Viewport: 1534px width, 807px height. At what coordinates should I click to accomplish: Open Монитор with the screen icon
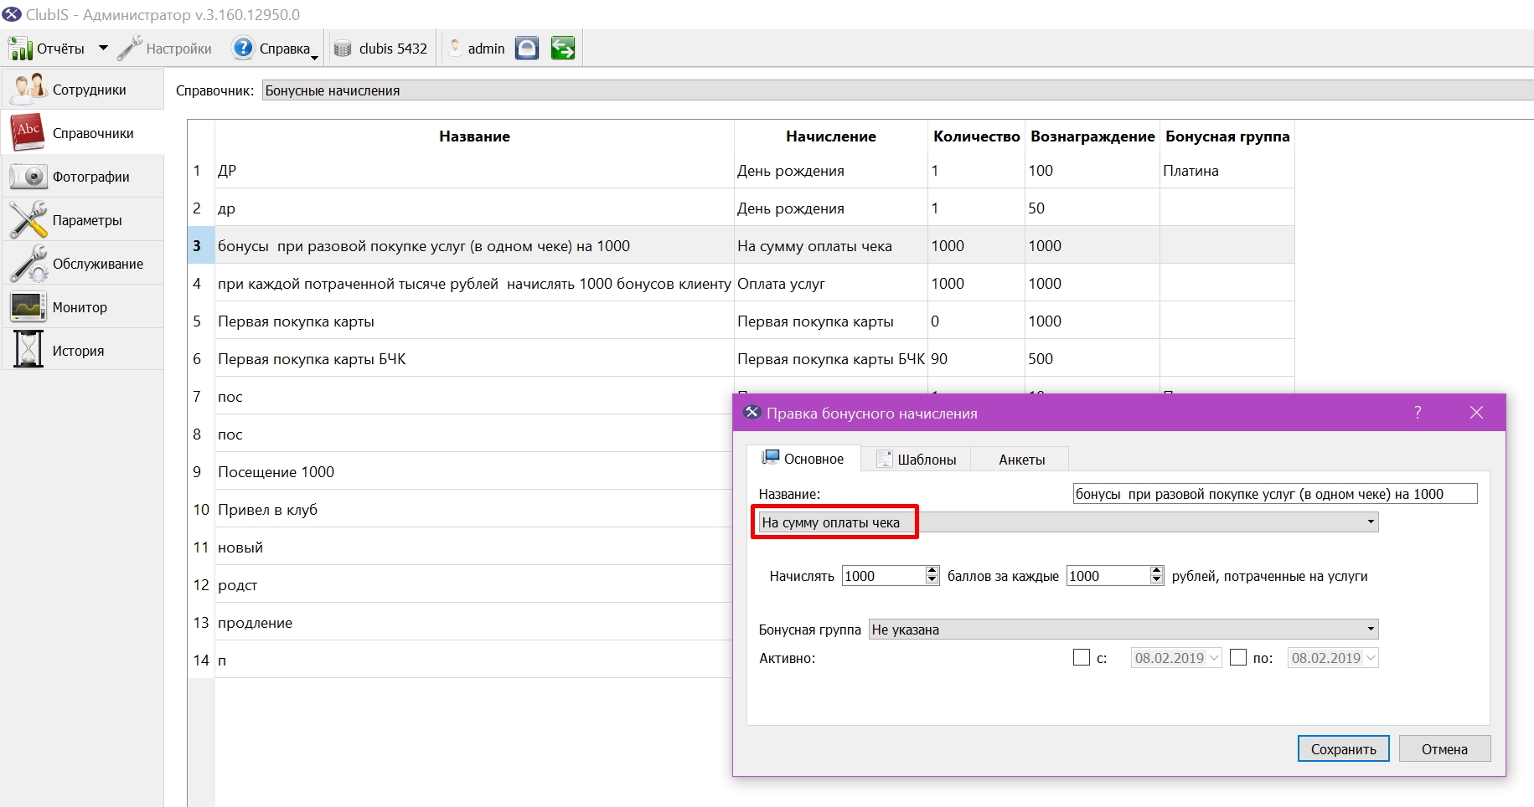82,307
